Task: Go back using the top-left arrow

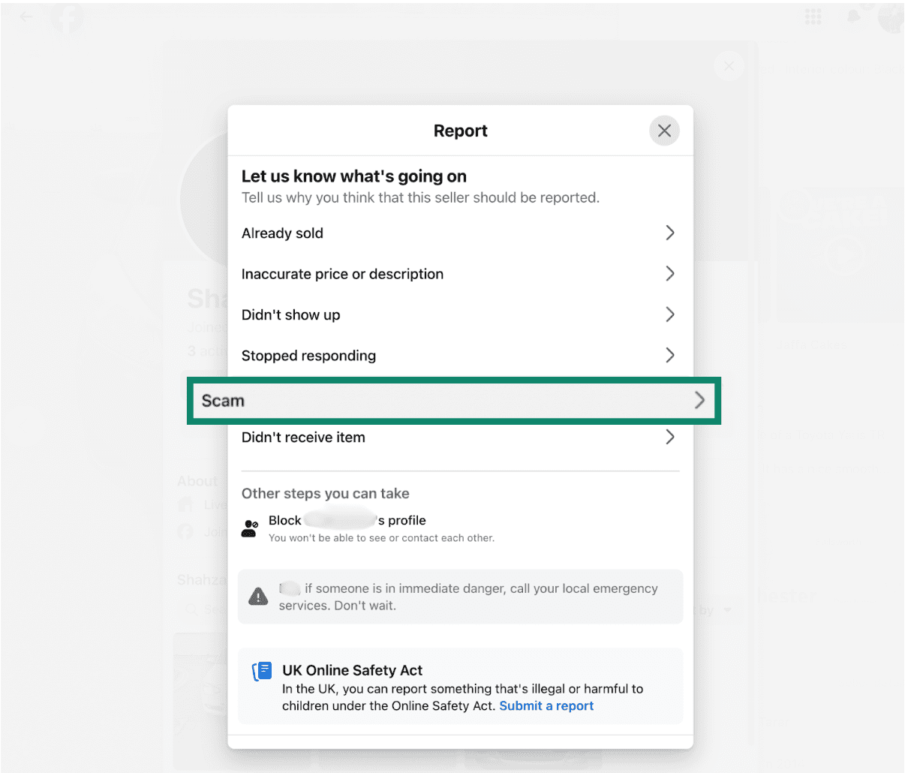Action: coord(27,17)
